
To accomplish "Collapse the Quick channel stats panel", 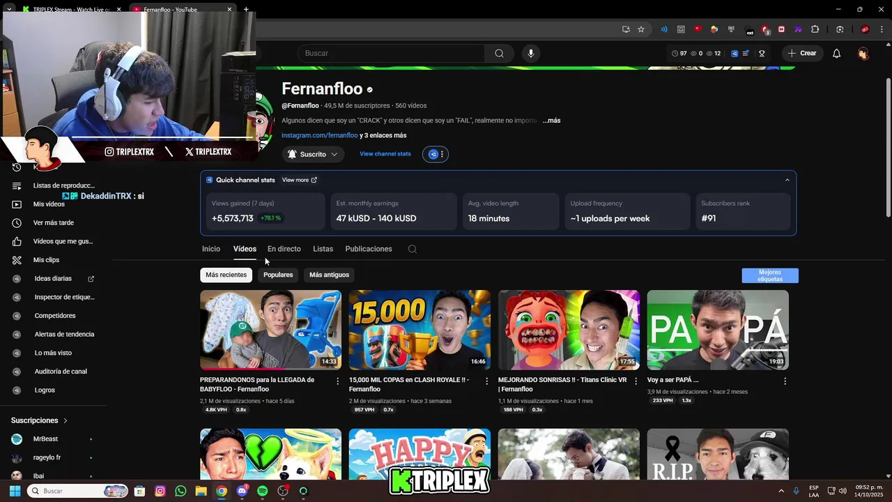I will click(787, 180).
